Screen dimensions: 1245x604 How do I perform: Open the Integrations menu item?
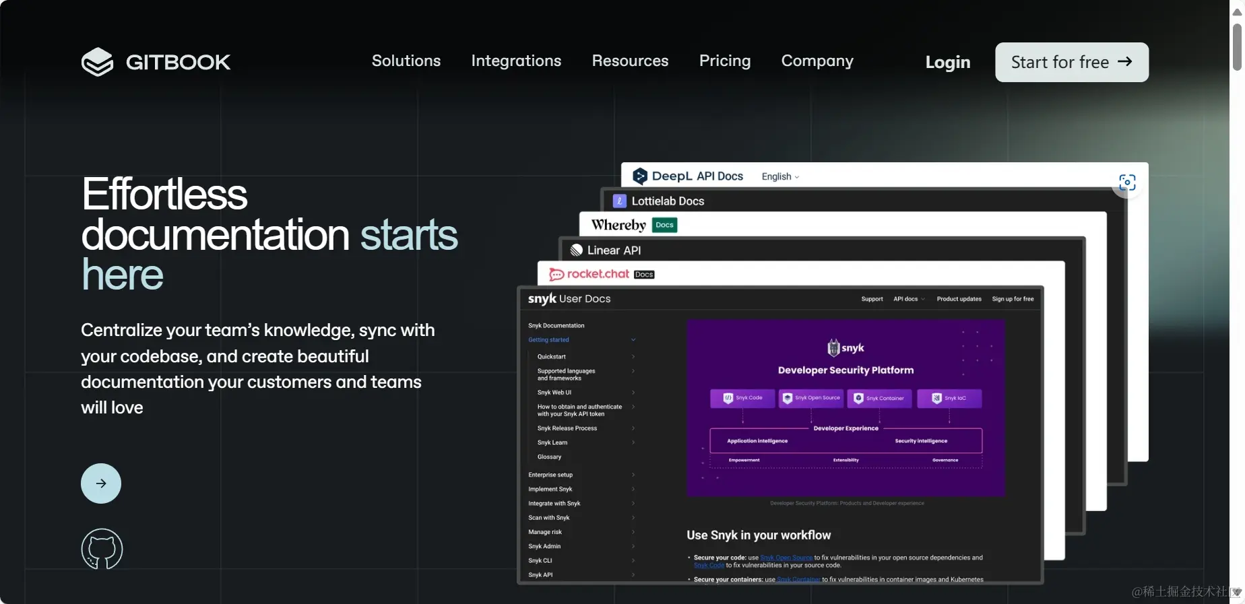516,61
